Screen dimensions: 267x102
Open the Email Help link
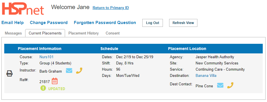tap(13, 23)
